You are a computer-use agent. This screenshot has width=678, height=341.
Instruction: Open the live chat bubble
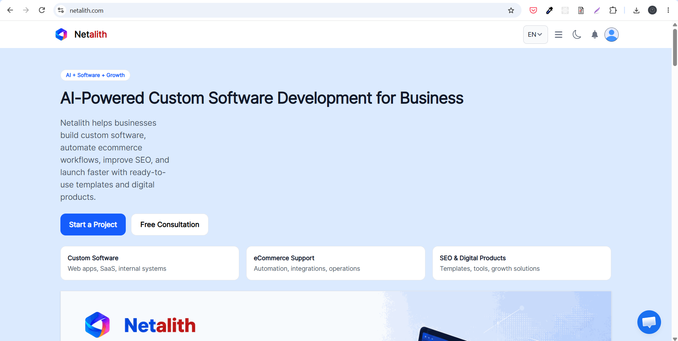point(649,322)
